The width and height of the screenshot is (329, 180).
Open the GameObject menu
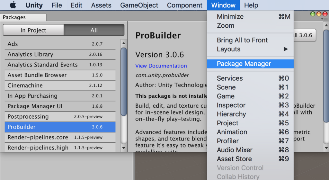pos(139,5)
